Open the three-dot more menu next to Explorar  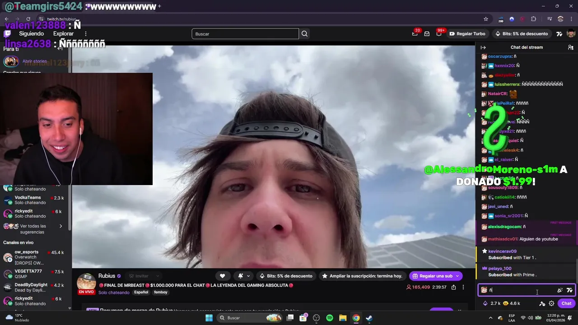[x=86, y=34]
